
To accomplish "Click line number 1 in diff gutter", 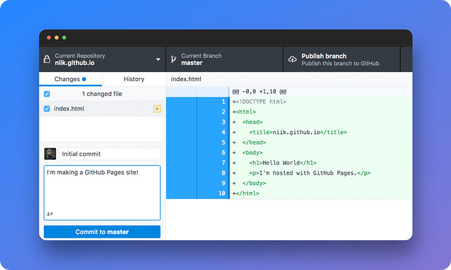I will 224,102.
